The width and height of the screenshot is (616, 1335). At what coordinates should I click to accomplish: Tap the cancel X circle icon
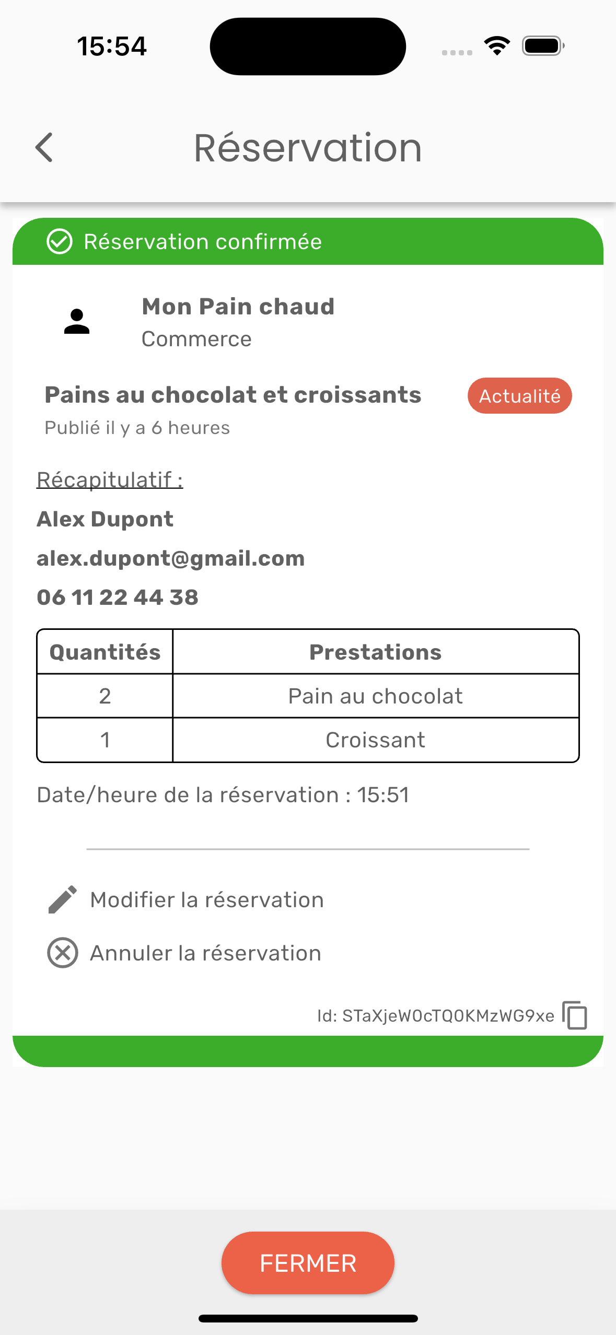(63, 953)
